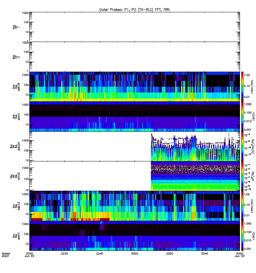Click the bottom thc fbk scm1 spectrogram panel
This screenshot has height=273, width=256.
134,236
